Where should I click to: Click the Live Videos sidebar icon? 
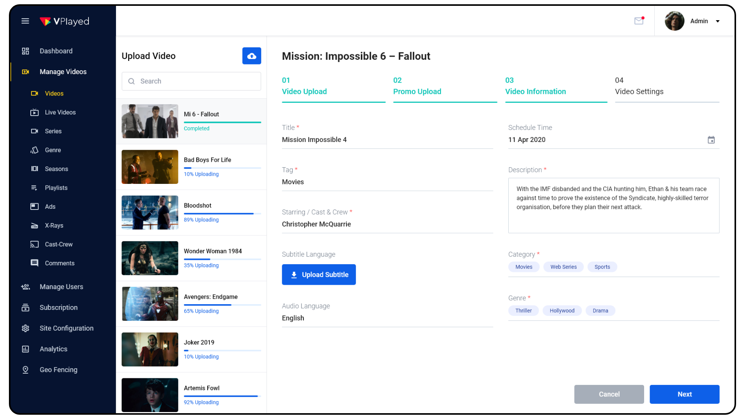(x=35, y=113)
